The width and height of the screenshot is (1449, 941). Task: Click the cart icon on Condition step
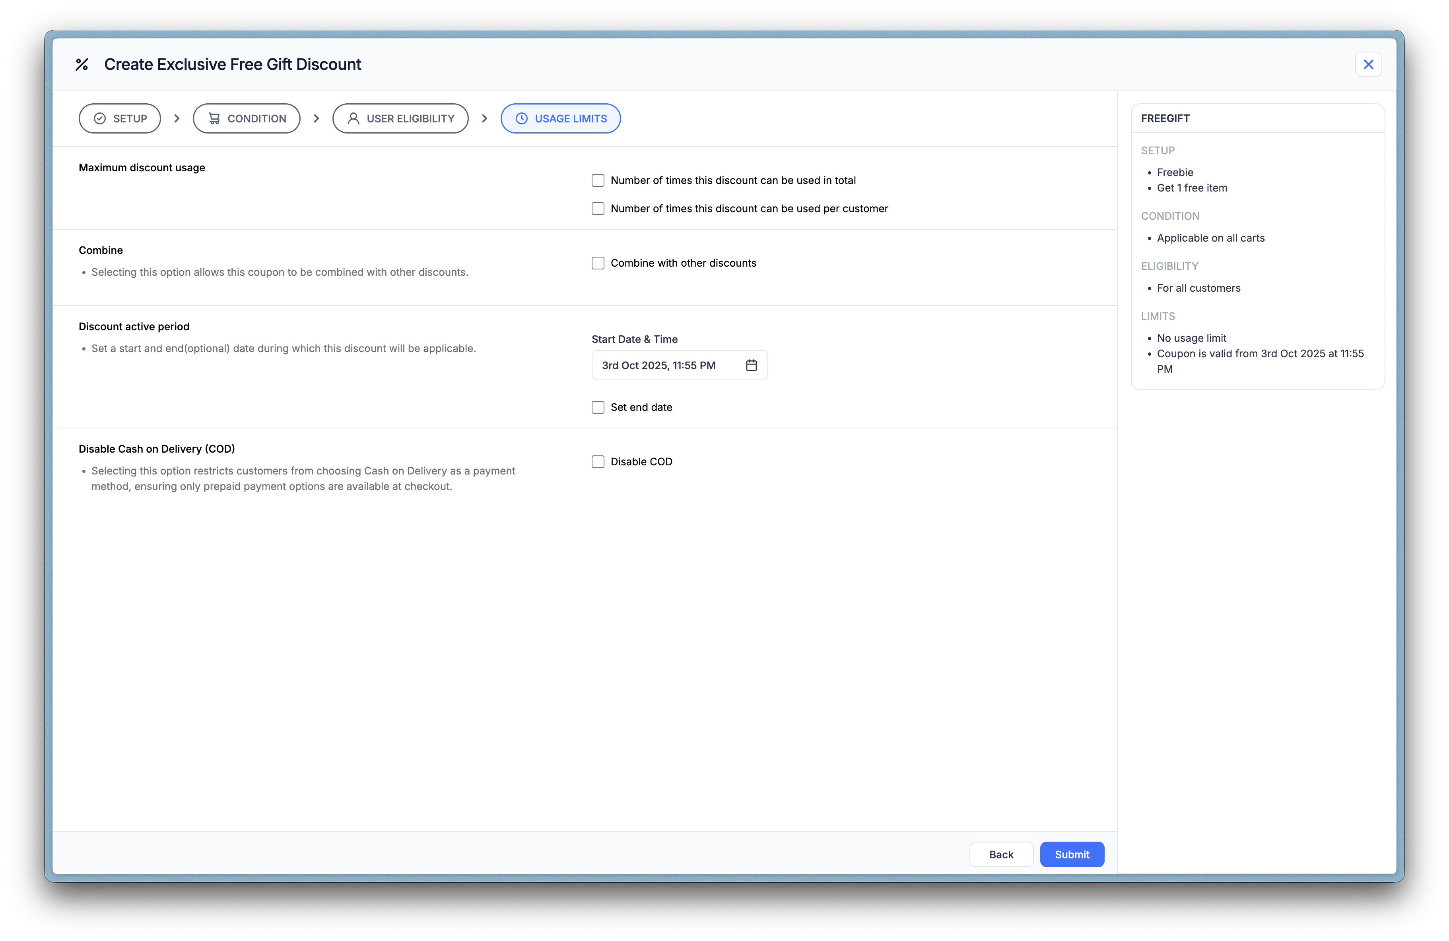214,118
